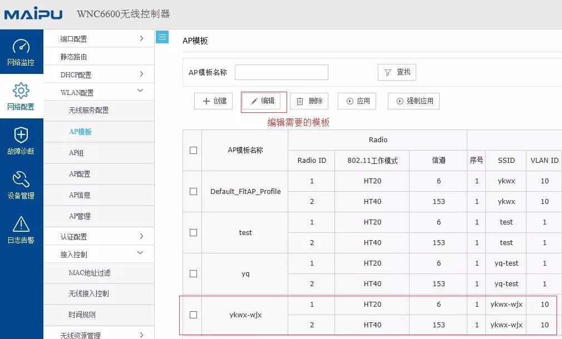Viewport: 562px width, 339px height.
Task: Open the 设备管理 wrench icon
Action: point(21,180)
